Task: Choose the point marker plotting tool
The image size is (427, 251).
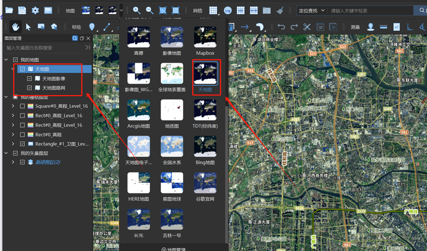Action: [x=92, y=27]
